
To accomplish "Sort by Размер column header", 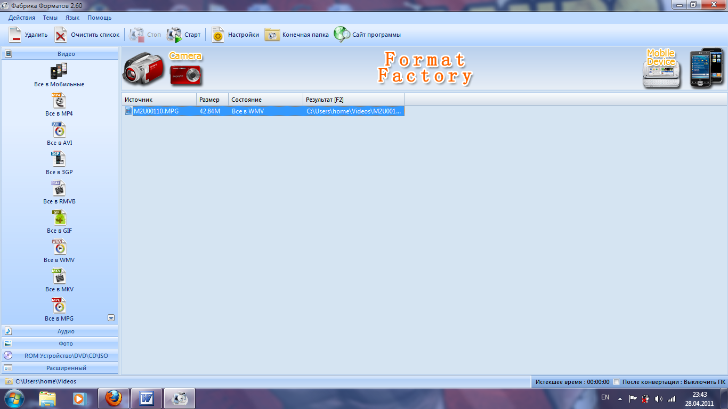I will (212, 100).
